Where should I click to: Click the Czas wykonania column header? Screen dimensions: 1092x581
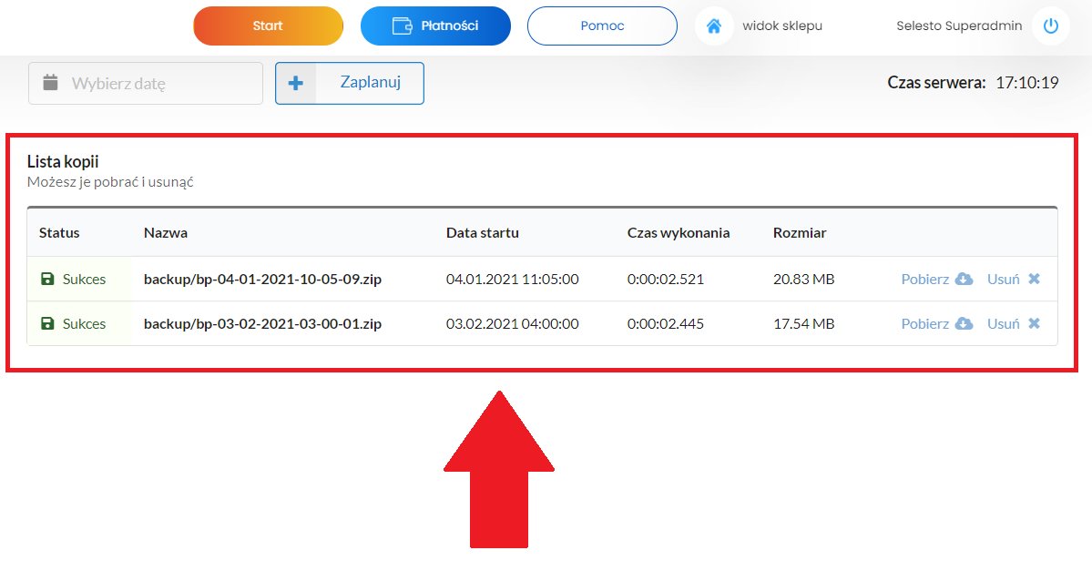(679, 233)
